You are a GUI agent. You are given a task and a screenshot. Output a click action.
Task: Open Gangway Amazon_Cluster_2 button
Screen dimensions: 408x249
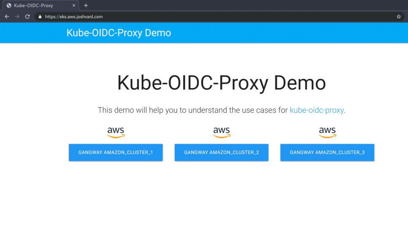222,153
